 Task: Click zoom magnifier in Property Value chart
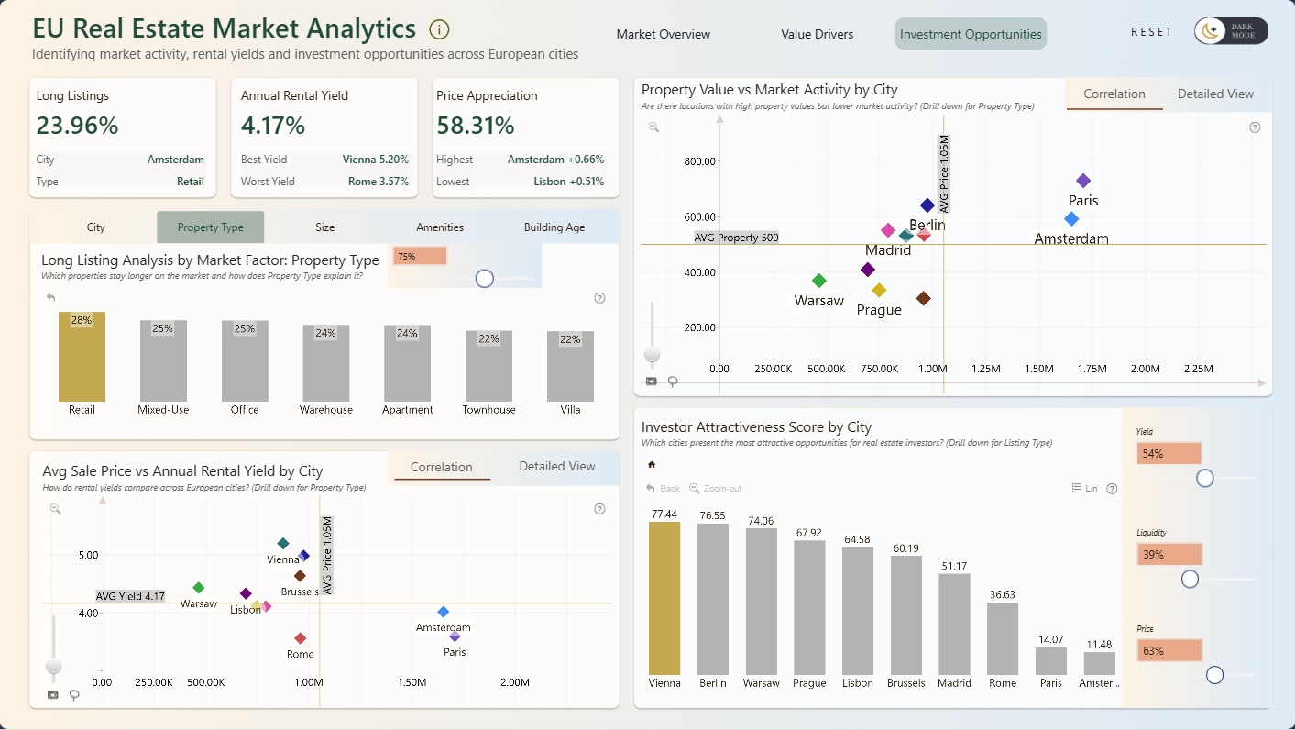(654, 127)
